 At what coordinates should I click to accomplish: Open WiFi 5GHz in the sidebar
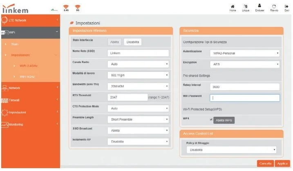tap(27, 77)
